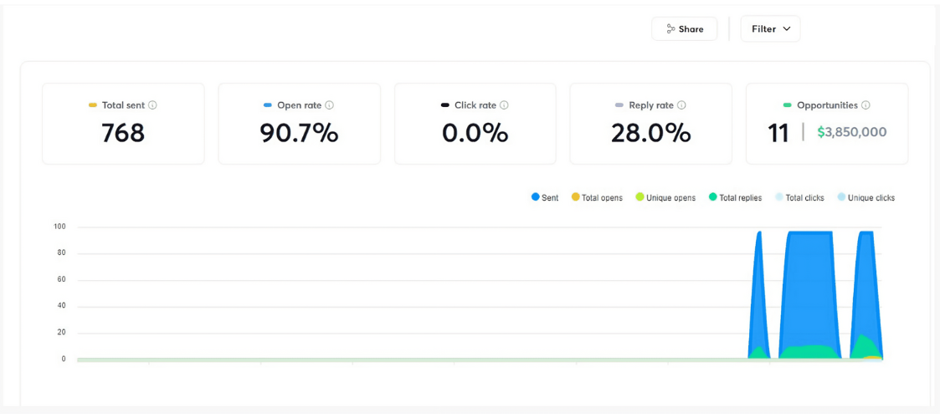Select the Reply rate 28.0% card

tap(650, 124)
